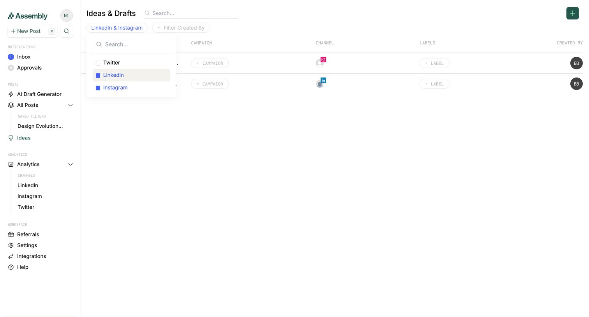This screenshot has width=589, height=317.
Task: Click the All Posts label
Action: click(x=28, y=105)
